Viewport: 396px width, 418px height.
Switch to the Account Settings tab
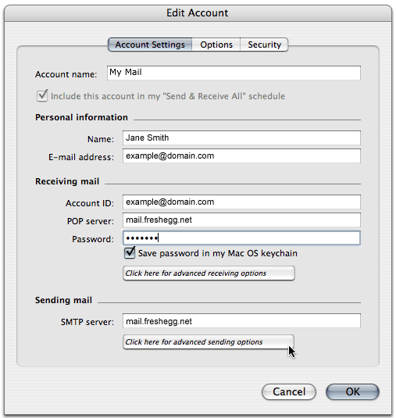[150, 45]
